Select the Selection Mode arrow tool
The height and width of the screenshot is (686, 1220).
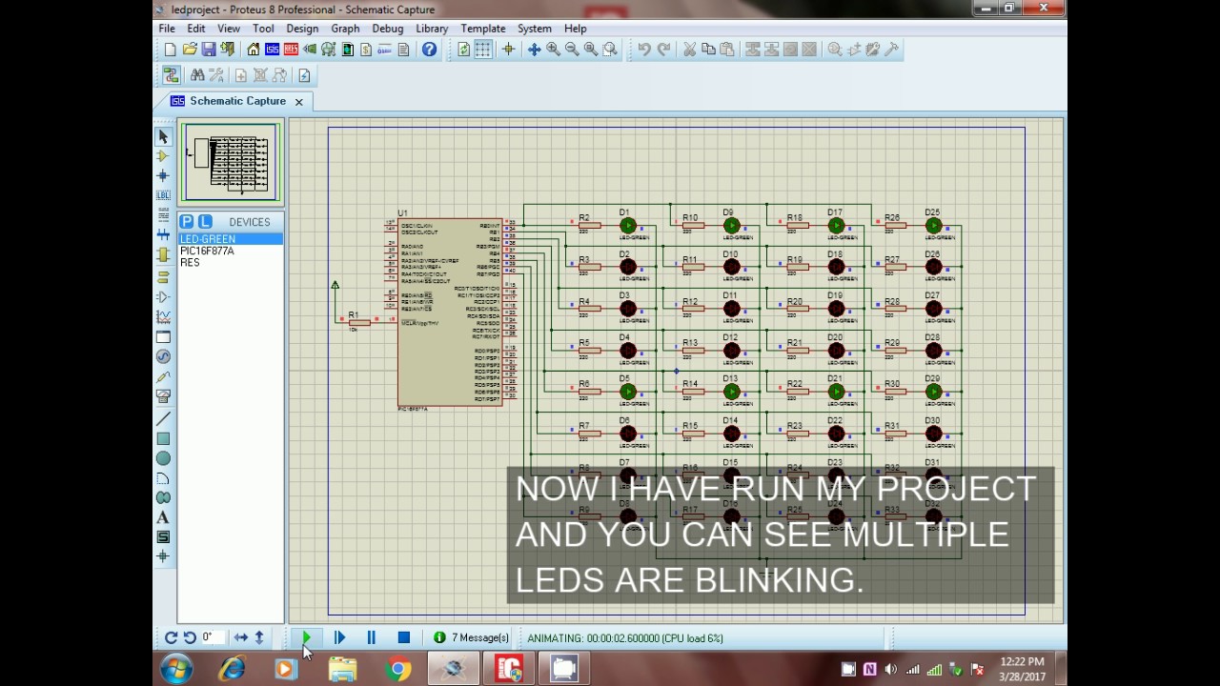pyautogui.click(x=163, y=136)
